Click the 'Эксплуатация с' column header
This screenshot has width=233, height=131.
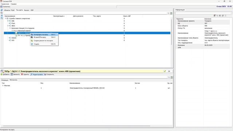pos(59,16)
